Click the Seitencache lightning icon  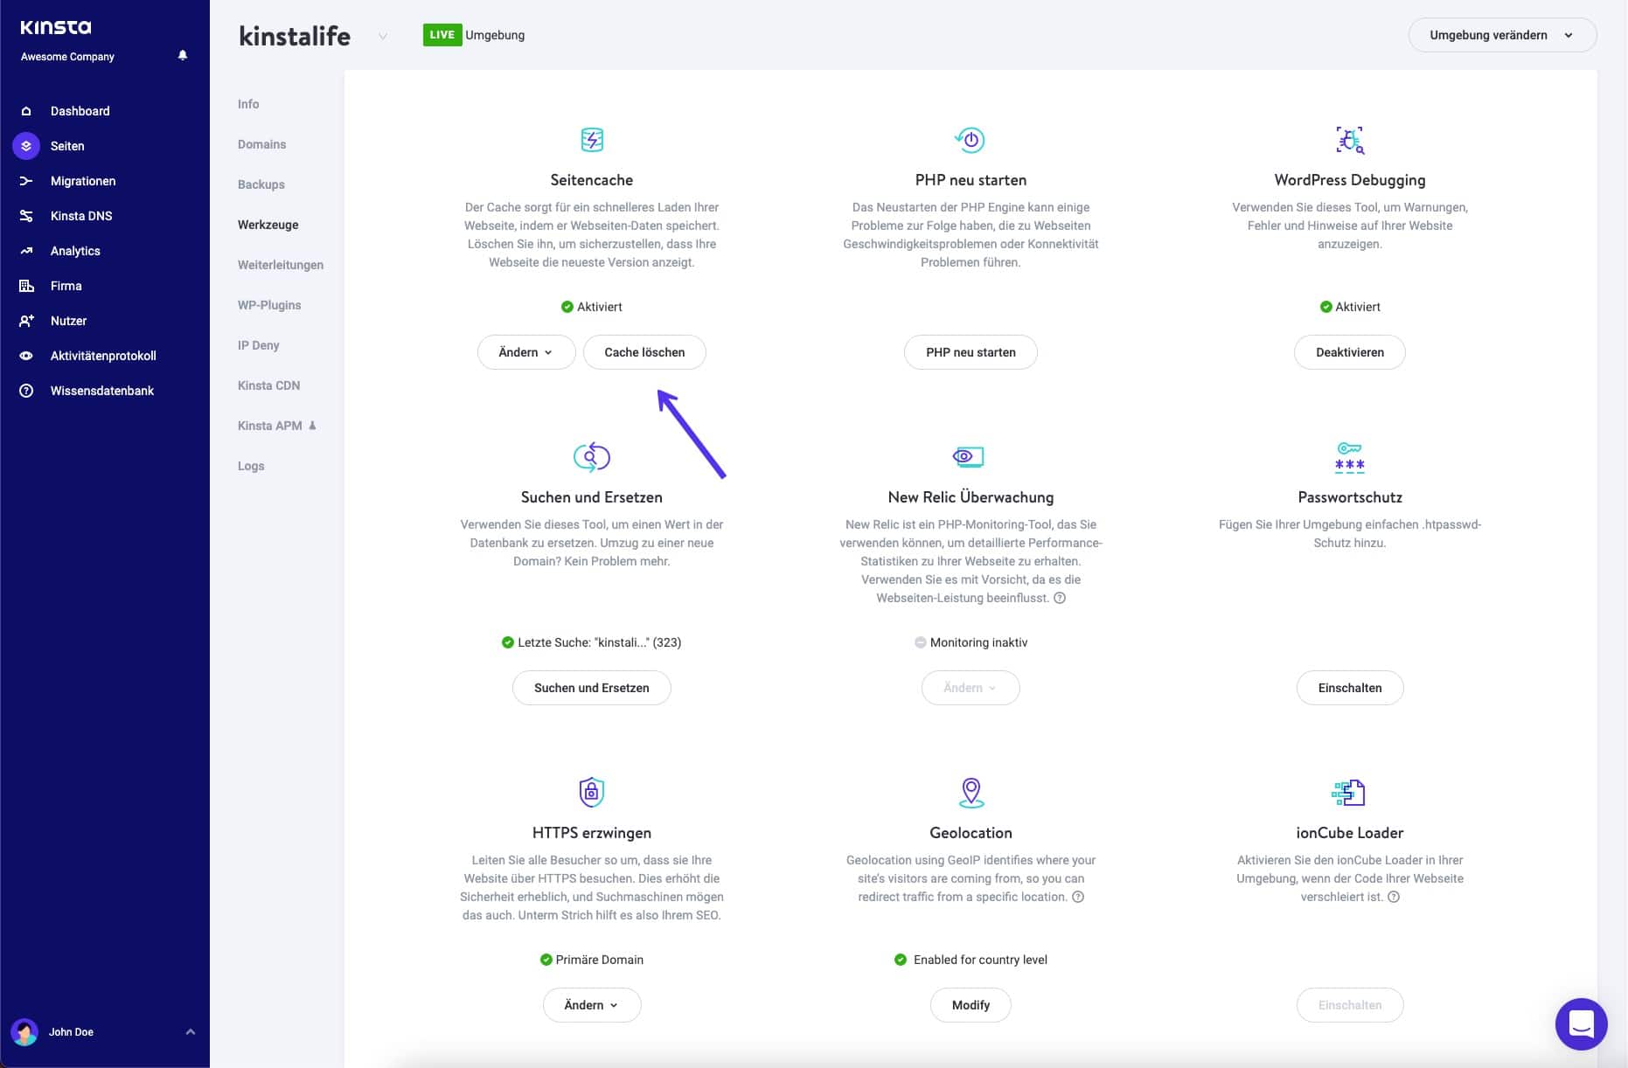pos(591,139)
